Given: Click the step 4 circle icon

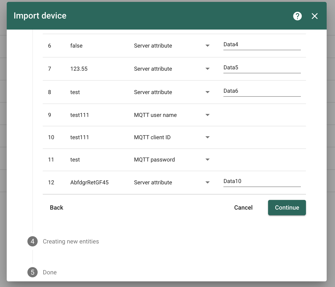Looking at the screenshot, I should point(32,241).
